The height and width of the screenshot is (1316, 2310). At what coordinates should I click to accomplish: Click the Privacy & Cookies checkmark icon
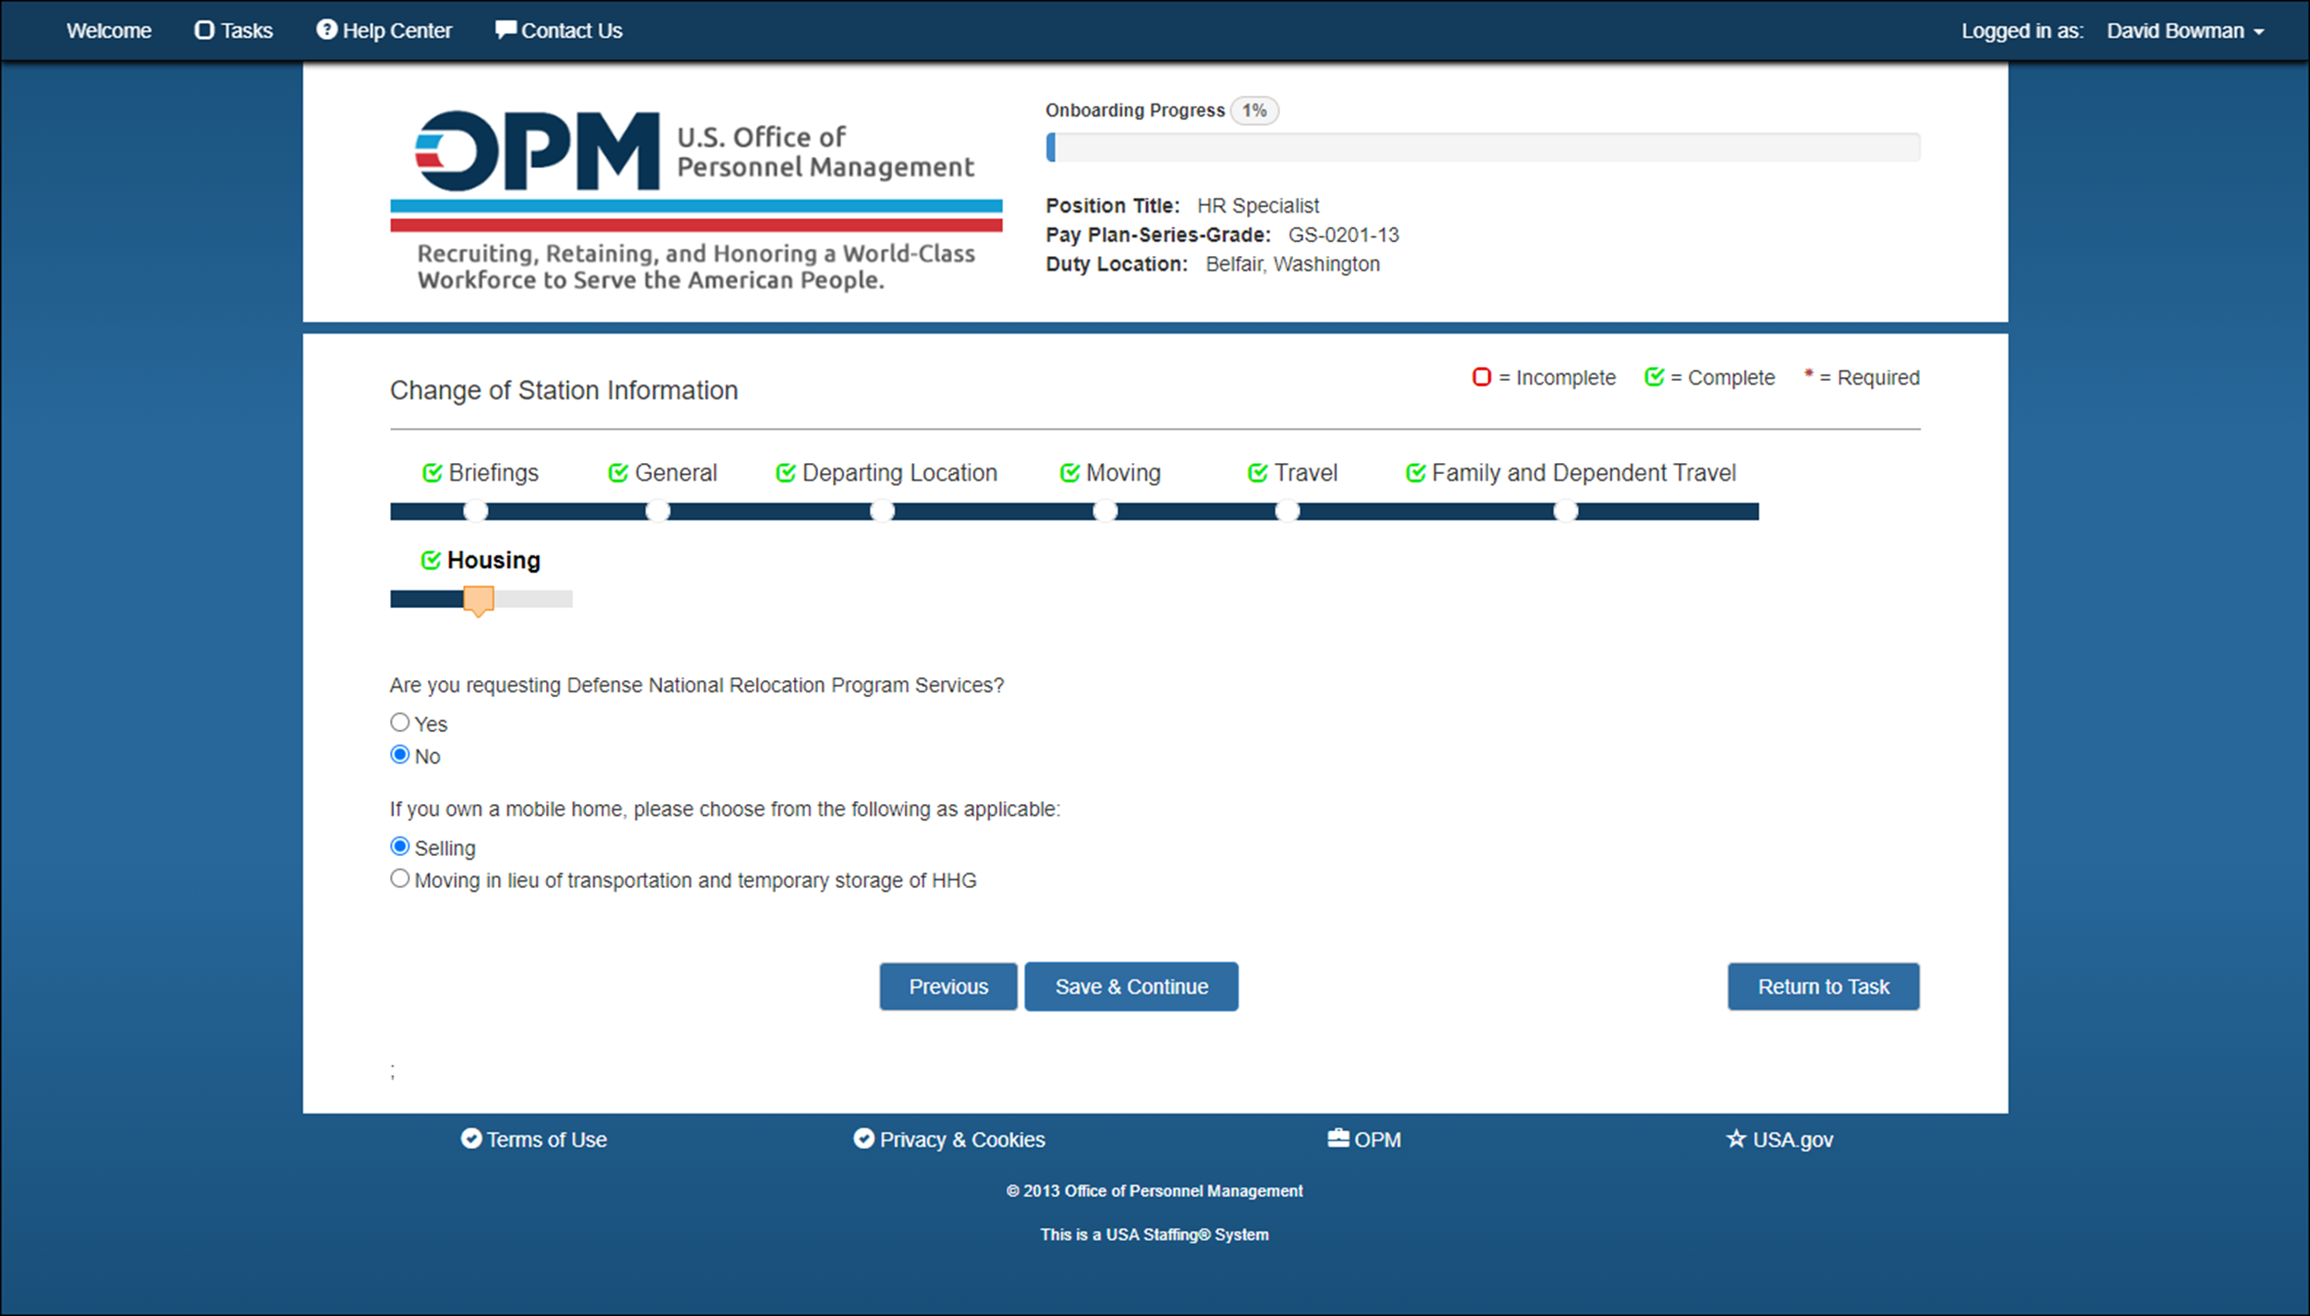pos(863,1139)
